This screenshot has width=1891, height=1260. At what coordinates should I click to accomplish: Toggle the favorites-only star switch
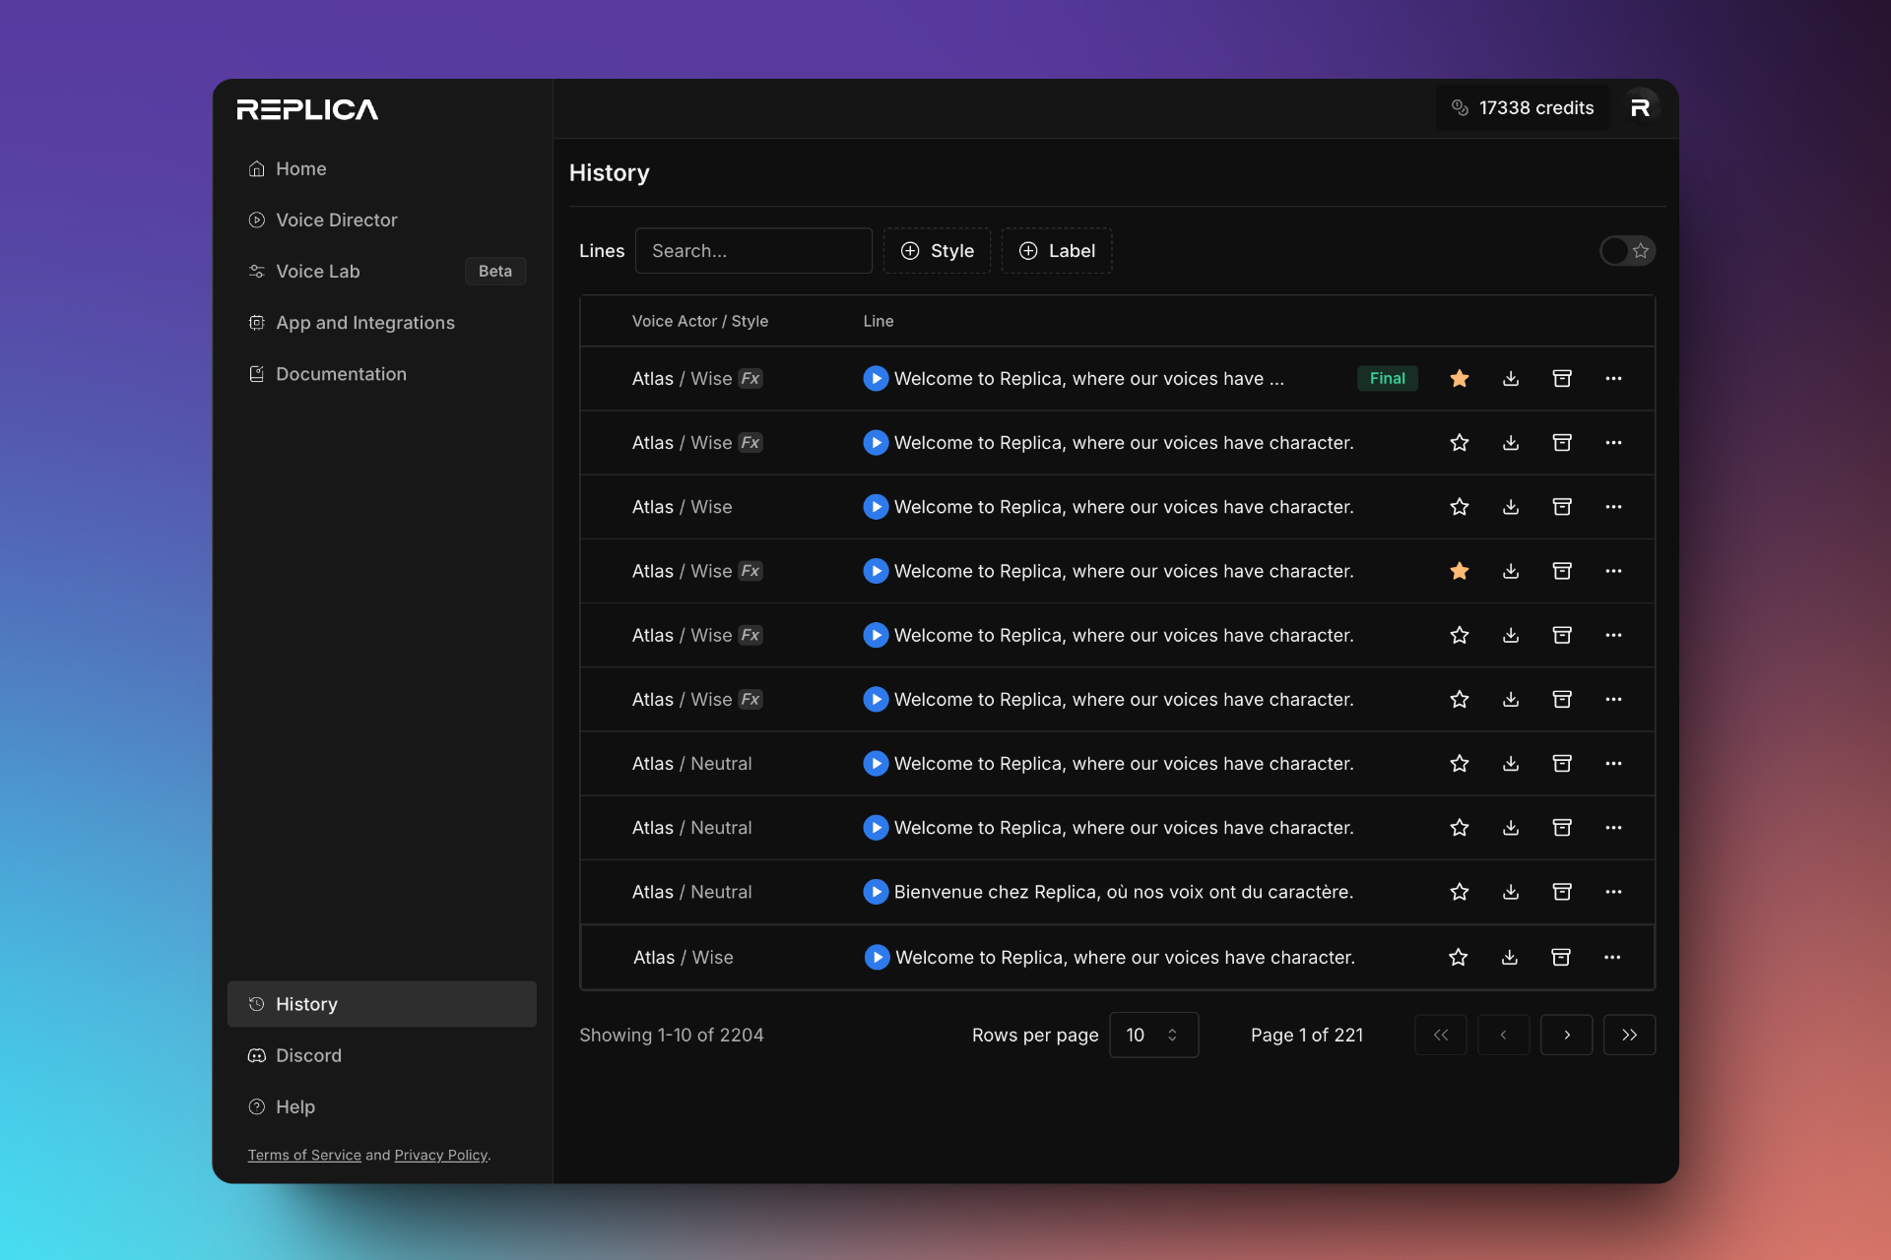tap(1627, 251)
